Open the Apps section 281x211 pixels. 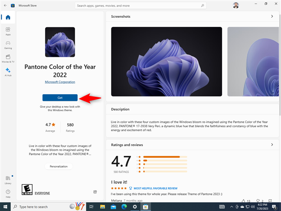[x=8, y=31]
